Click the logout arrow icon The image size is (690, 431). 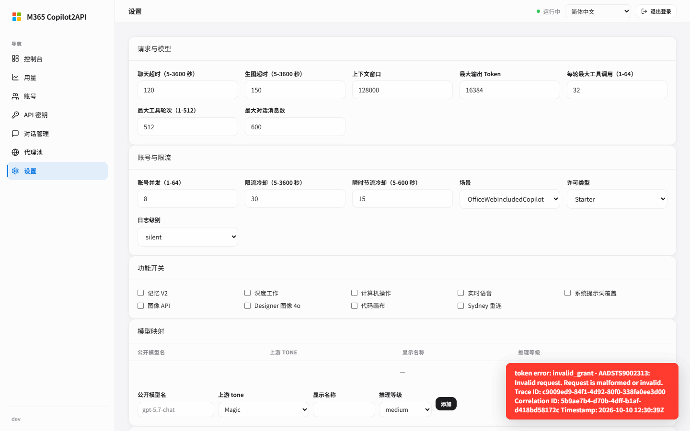coord(644,11)
